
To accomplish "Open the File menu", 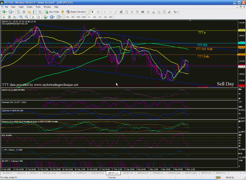I will coord(6,7).
